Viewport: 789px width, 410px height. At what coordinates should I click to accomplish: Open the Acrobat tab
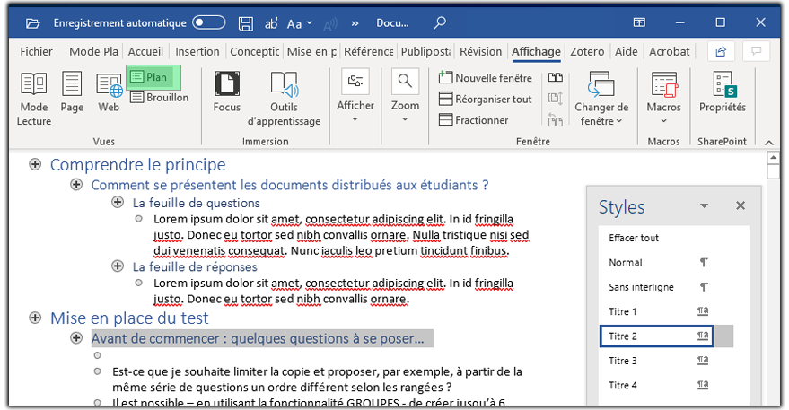click(670, 51)
